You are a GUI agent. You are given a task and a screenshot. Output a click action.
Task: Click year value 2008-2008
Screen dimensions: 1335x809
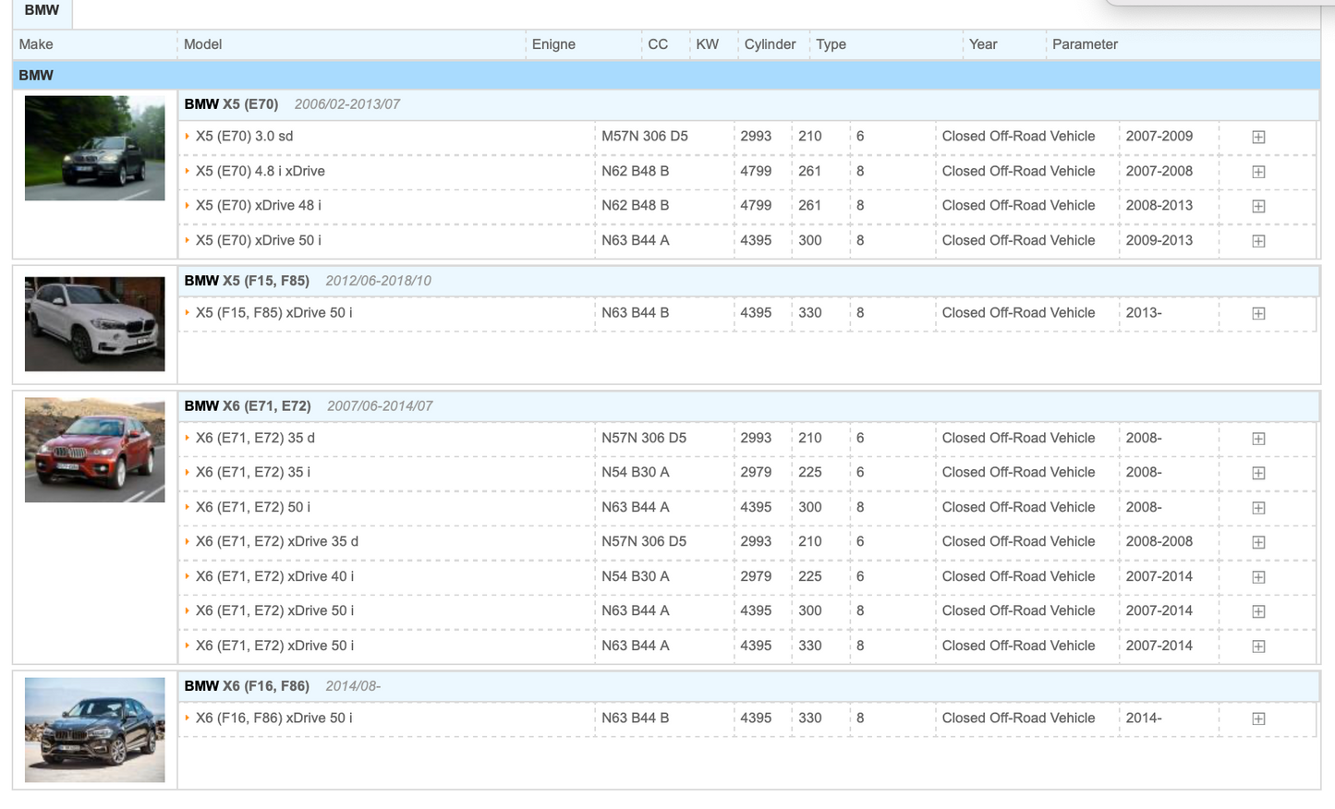tap(1159, 541)
